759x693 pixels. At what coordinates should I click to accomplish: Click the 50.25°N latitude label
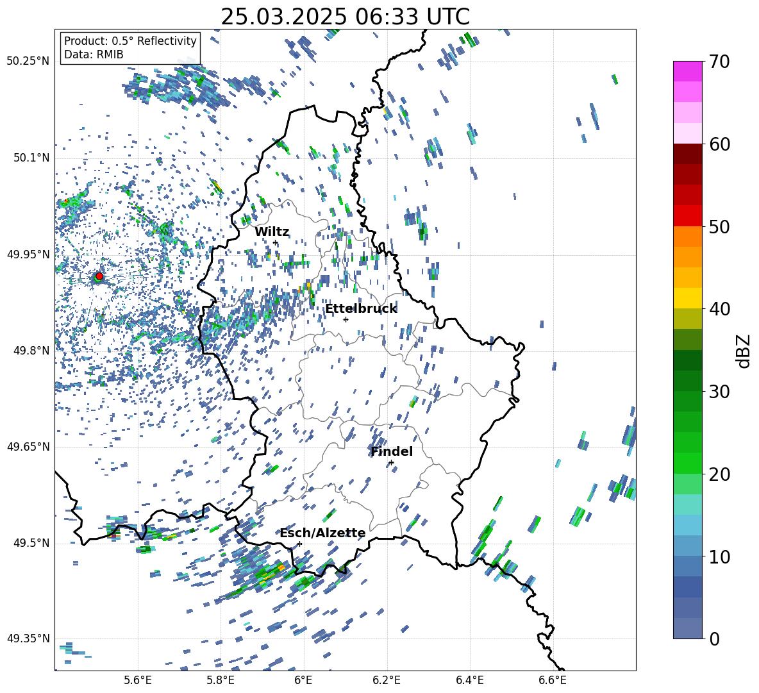tap(28, 62)
